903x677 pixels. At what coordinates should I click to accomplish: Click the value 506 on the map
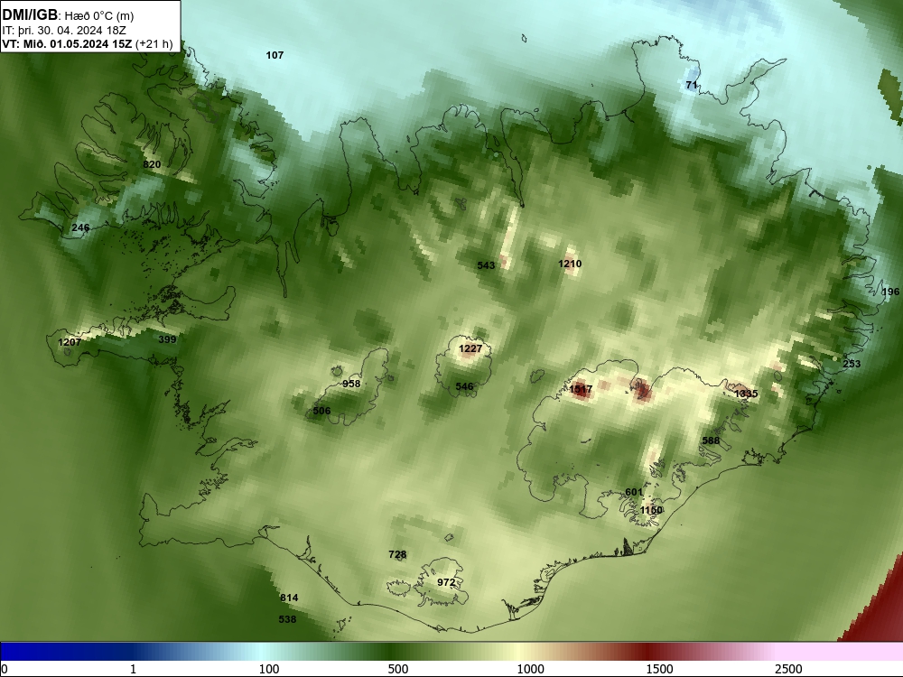pos(322,411)
